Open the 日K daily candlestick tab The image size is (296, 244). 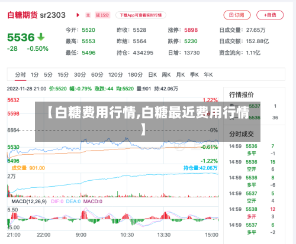[x=152, y=75]
